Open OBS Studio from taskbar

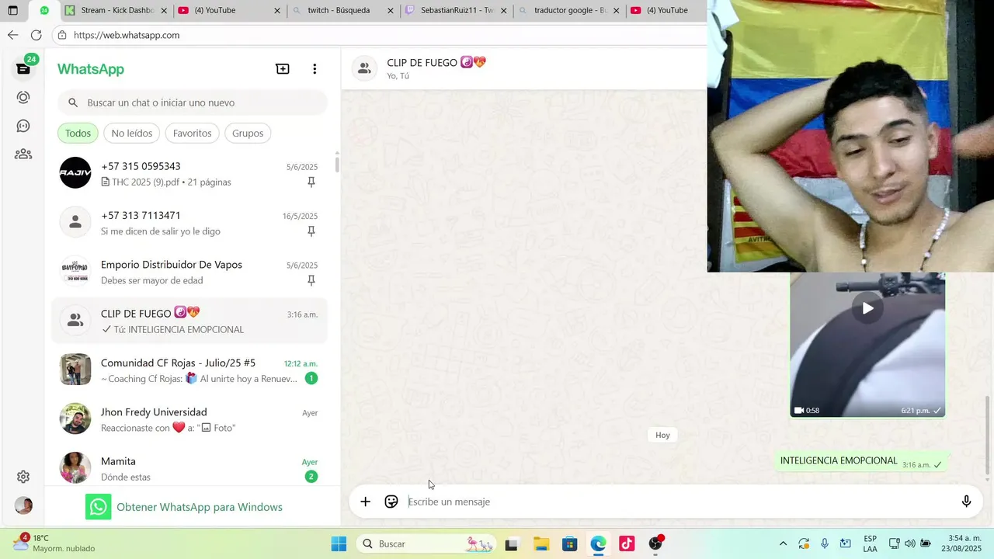point(656,544)
